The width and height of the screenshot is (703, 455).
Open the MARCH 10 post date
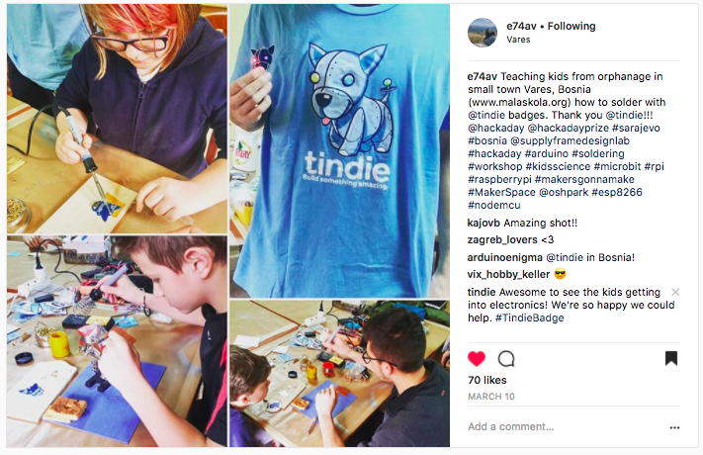[x=491, y=397]
